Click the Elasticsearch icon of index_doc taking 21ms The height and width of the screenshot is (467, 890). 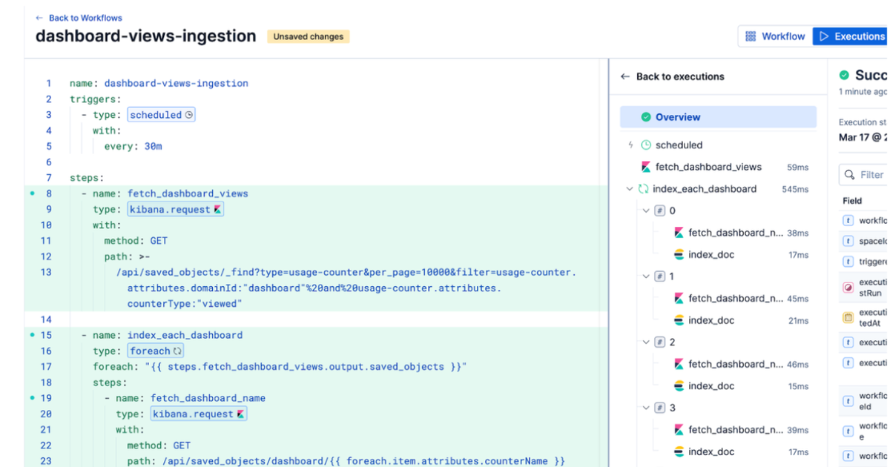679,320
